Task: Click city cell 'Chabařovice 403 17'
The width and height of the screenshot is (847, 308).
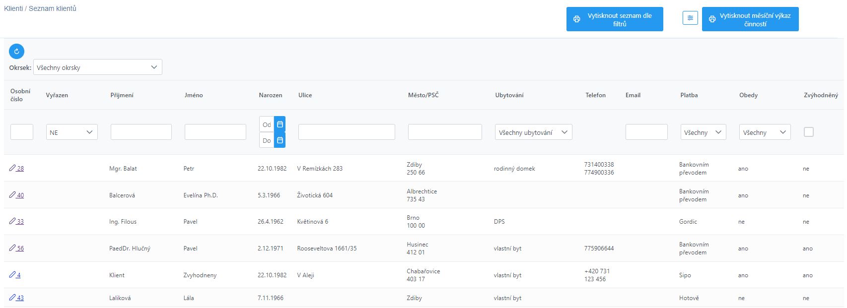Action: [x=423, y=275]
